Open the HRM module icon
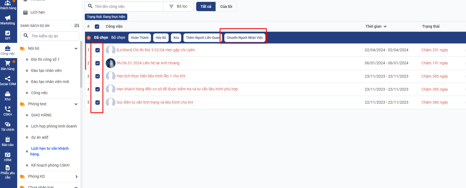The width and height of the screenshot is (466, 188). [x=8, y=157]
